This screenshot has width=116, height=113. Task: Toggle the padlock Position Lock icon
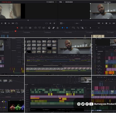click(58, 28)
